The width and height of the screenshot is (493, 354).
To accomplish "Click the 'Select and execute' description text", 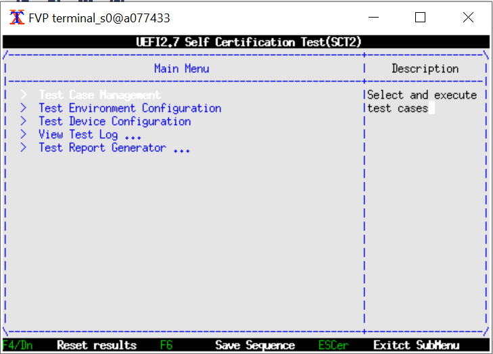I will pyautogui.click(x=422, y=95).
